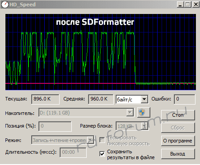This screenshot has height=165, width=200.
Task: Click the Текущая speed value 896.0 K
Action: [x=45, y=99]
